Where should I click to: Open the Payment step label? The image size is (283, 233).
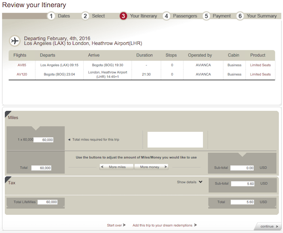coord(222,16)
